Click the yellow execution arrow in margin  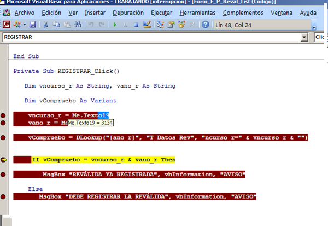(4, 160)
